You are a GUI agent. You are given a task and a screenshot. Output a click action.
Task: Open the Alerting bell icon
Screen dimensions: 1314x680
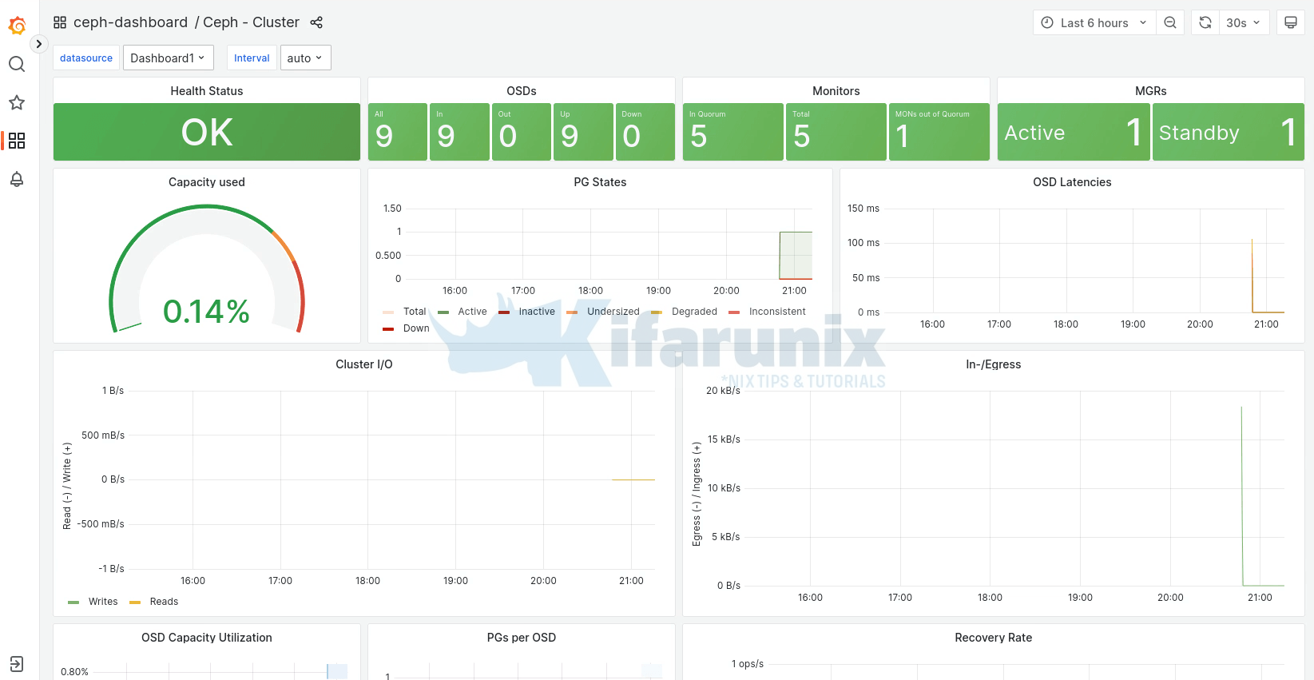point(17,179)
